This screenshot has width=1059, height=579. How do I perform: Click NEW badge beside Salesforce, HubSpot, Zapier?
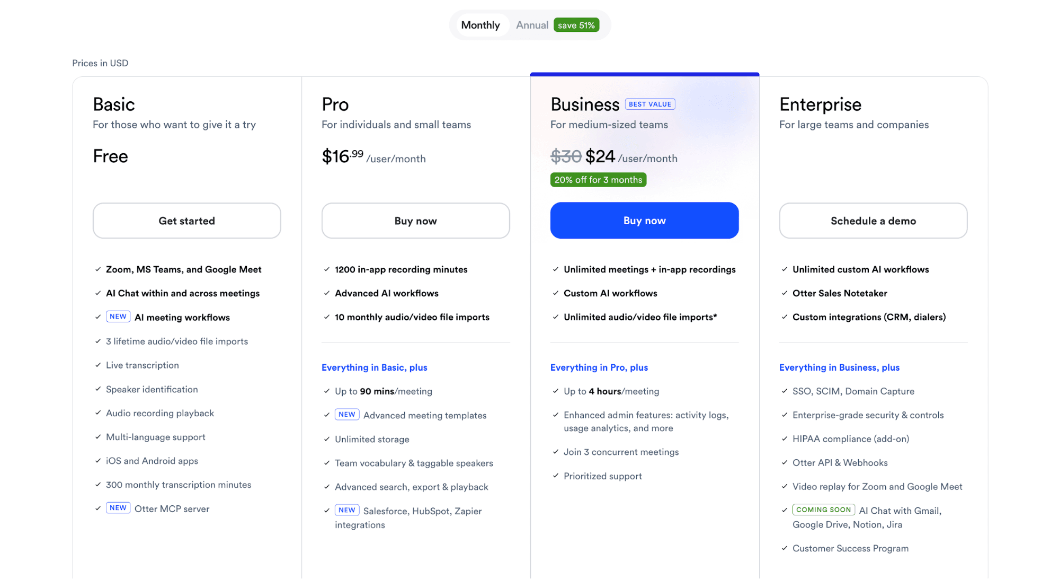[347, 510]
